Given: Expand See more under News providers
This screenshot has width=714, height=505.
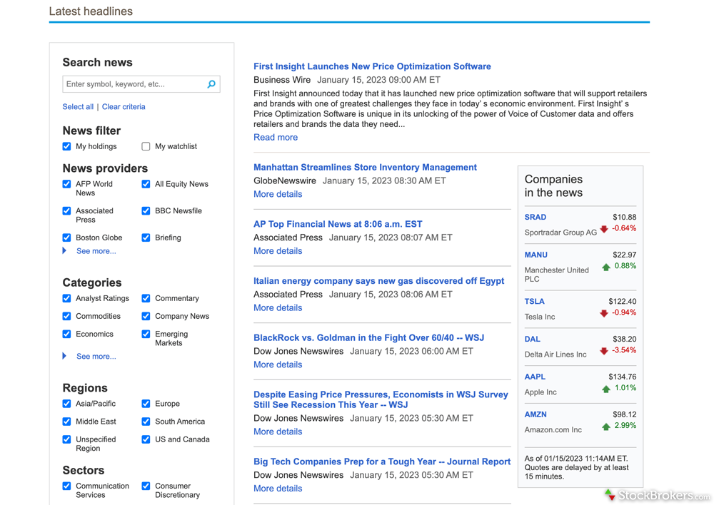Looking at the screenshot, I should point(96,251).
